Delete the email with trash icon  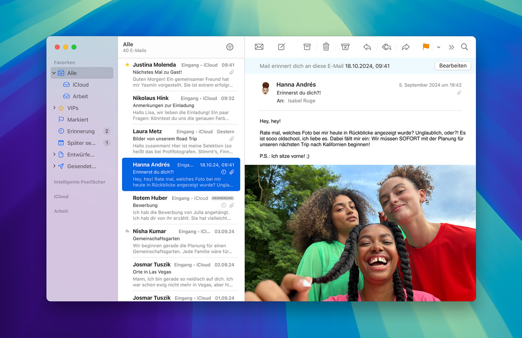pos(326,47)
